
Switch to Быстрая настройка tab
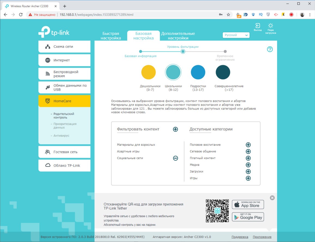(x=111, y=36)
